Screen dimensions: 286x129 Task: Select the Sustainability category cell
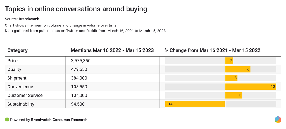[x=21, y=104]
